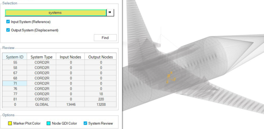Screen dimensions: 264x129
Task: Disable the System Review checkbox
Action: [85, 123]
